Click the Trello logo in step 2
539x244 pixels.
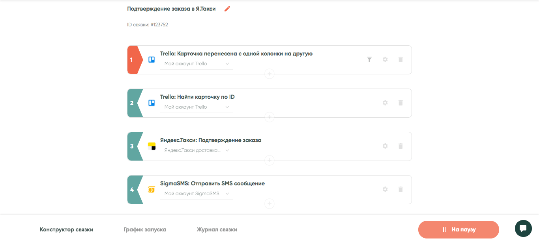(x=152, y=103)
